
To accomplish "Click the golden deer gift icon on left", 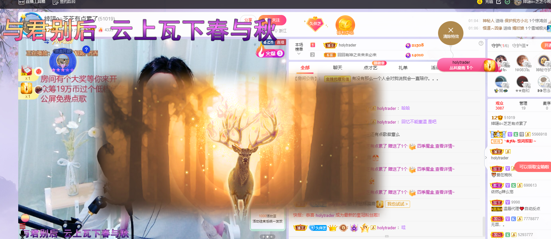I will [26, 88].
